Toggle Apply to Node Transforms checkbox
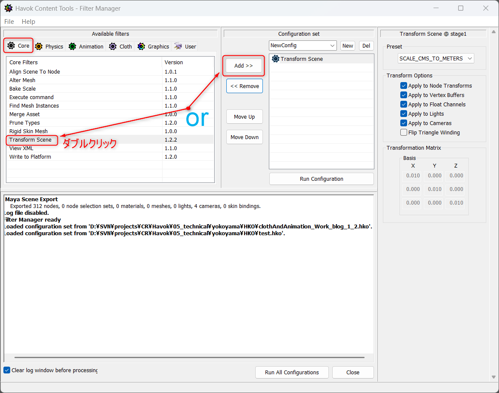Viewport: 499px width, 393px height. tap(404, 85)
